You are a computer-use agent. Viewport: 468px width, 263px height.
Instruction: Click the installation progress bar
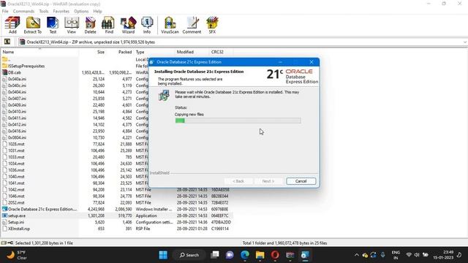pos(238,121)
